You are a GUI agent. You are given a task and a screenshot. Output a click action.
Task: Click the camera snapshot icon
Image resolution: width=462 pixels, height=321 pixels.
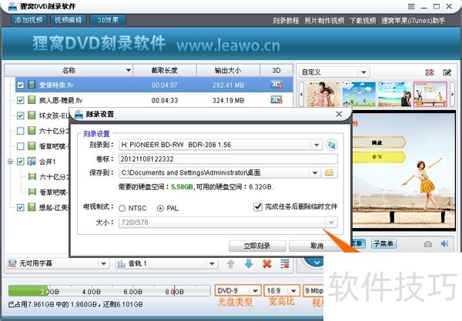(x=428, y=244)
